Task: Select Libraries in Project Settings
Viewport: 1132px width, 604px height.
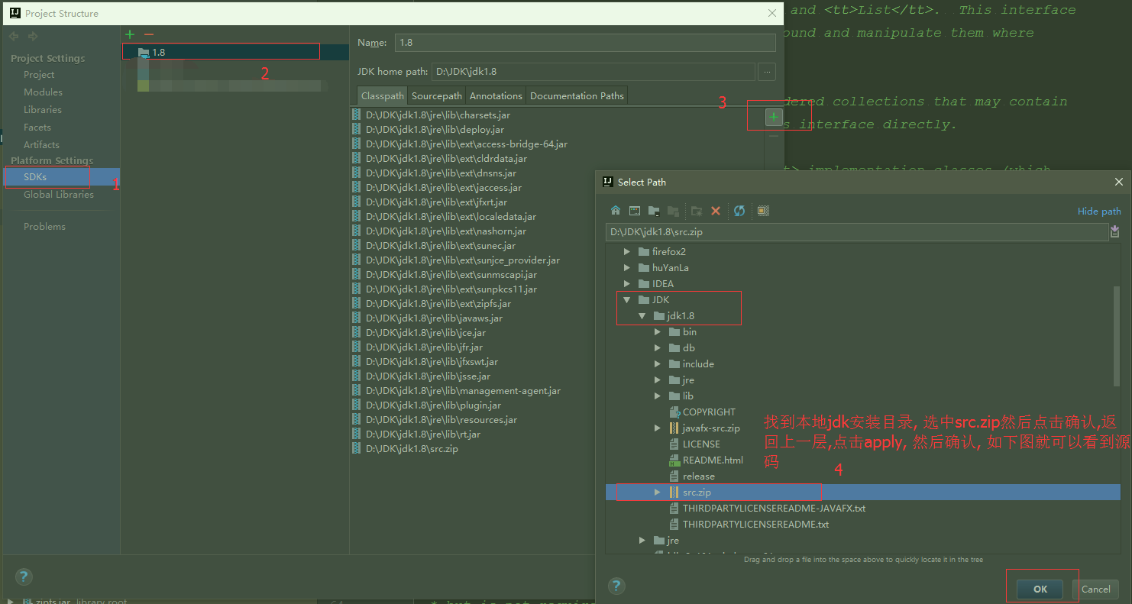Action: pos(43,109)
